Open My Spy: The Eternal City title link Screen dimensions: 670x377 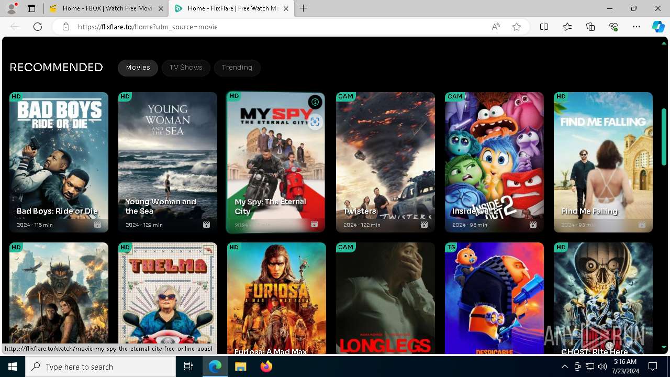tap(270, 206)
